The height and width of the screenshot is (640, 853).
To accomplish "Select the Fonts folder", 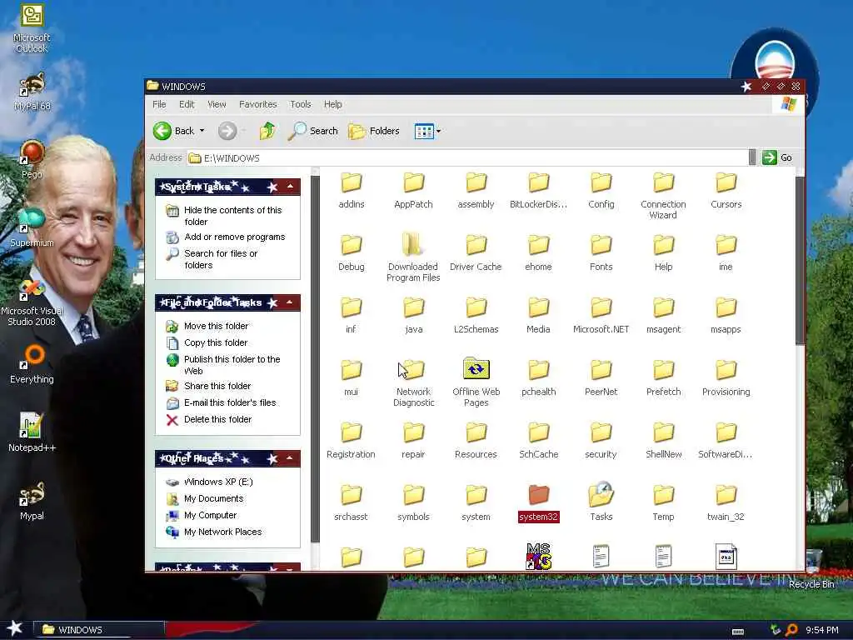I will (x=601, y=252).
